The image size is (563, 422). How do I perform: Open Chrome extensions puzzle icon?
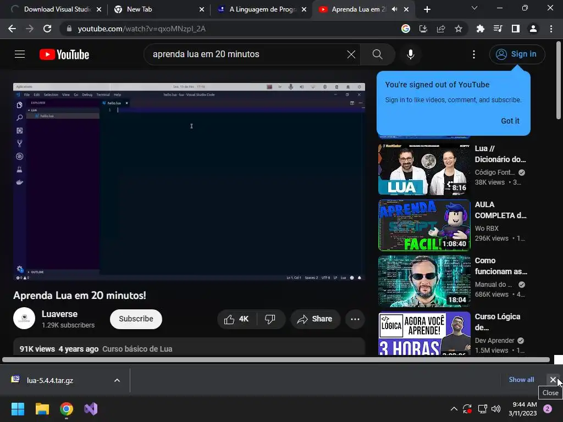click(x=480, y=29)
